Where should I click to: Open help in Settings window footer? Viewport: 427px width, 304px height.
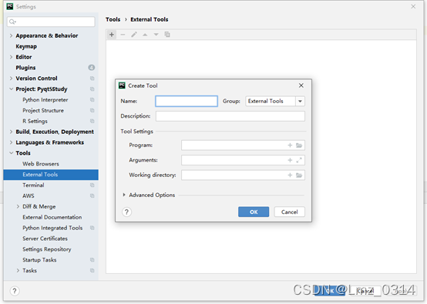pyautogui.click(x=15, y=291)
